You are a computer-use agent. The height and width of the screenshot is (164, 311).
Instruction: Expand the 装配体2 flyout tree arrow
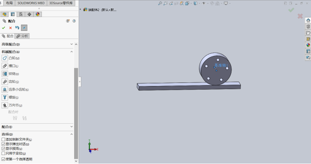80,9
